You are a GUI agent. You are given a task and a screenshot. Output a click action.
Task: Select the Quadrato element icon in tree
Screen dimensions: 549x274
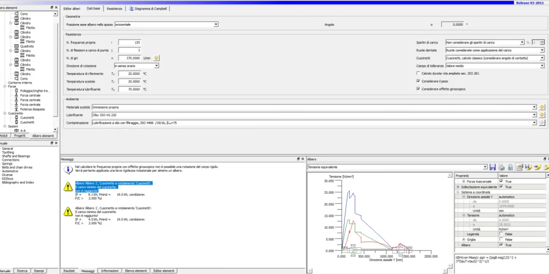tap(17, 46)
